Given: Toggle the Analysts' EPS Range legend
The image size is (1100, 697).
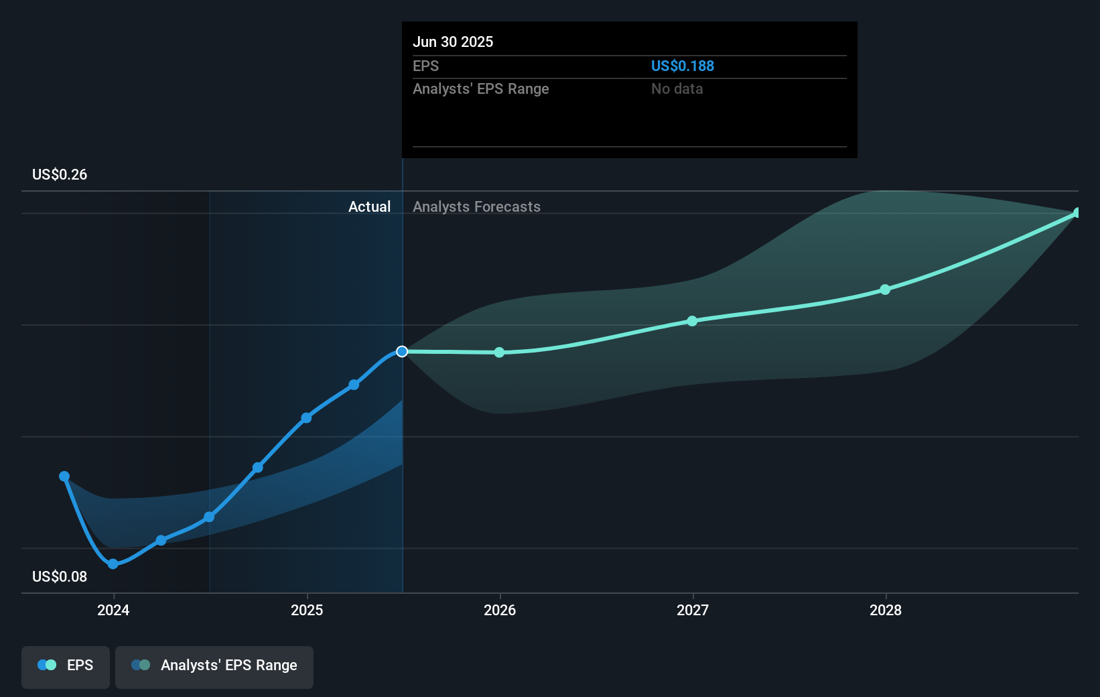Looking at the screenshot, I should [214, 667].
